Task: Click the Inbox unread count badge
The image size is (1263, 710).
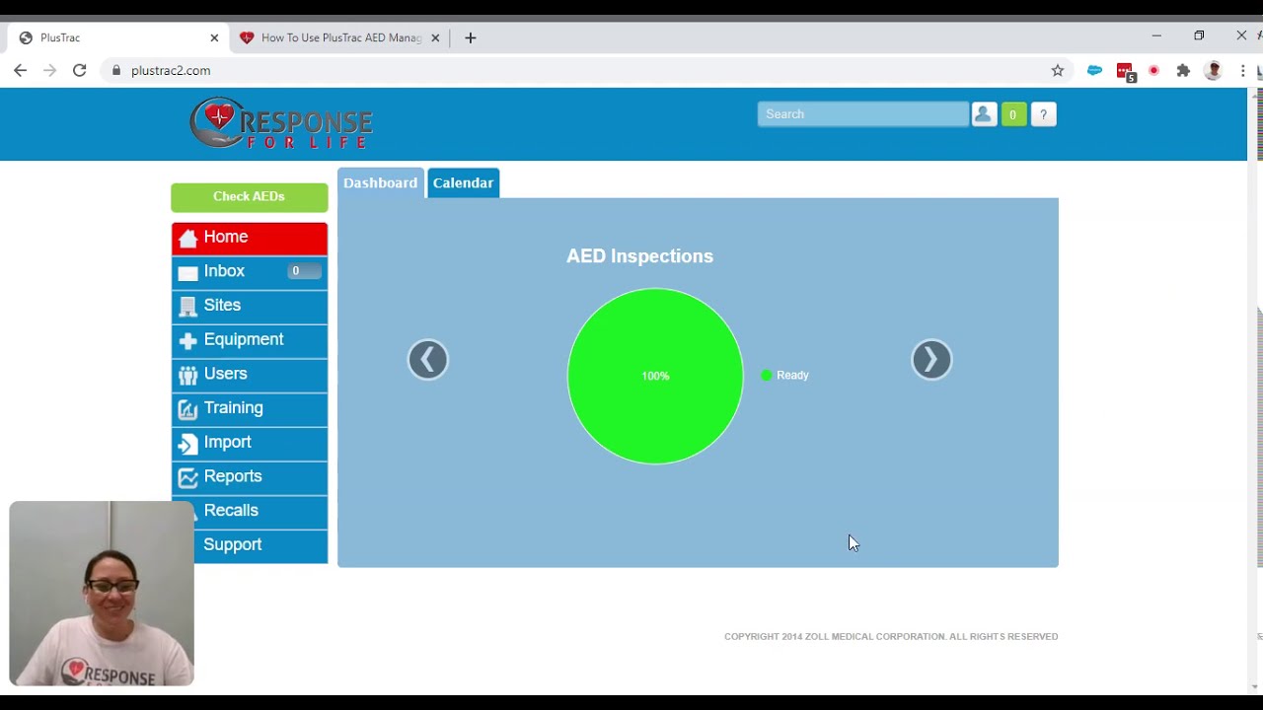Action: click(304, 271)
